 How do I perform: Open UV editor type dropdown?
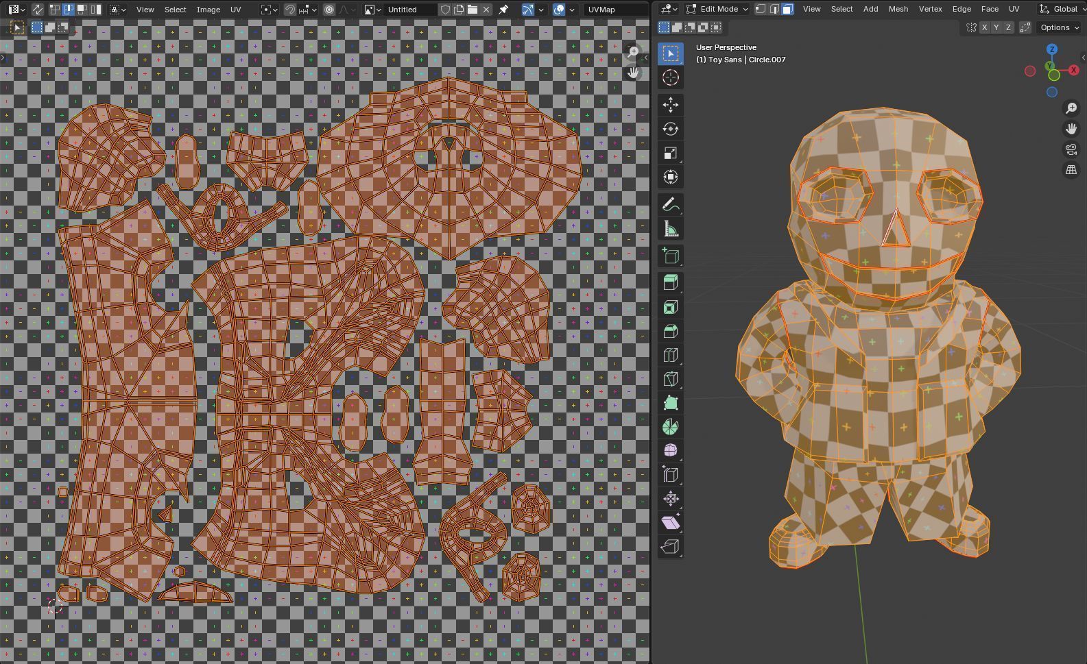tap(16, 10)
